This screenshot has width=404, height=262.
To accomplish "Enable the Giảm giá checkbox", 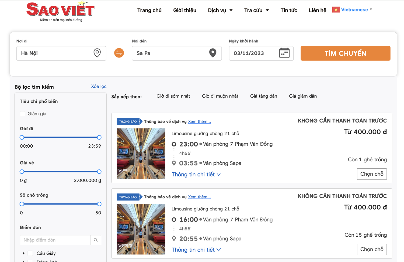I will point(23,114).
